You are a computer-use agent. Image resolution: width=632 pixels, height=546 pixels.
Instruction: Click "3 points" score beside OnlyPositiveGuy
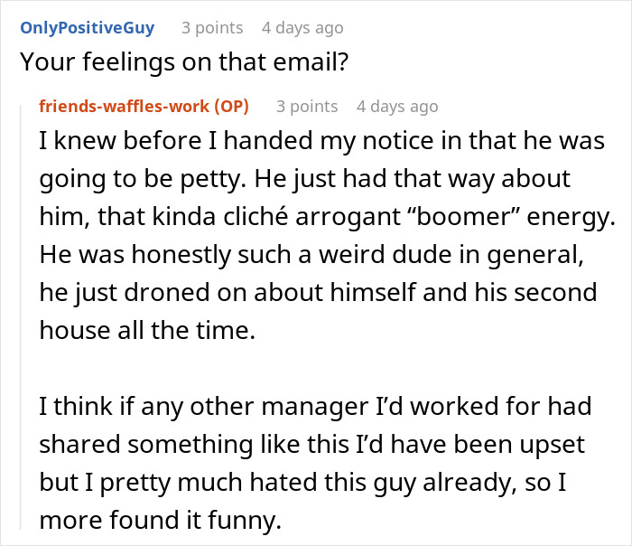[210, 27]
